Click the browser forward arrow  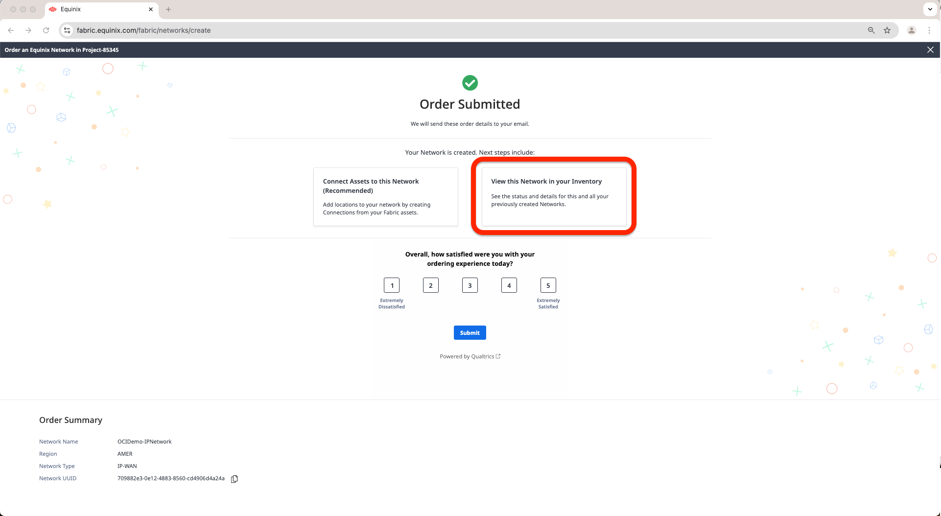pyautogui.click(x=28, y=30)
